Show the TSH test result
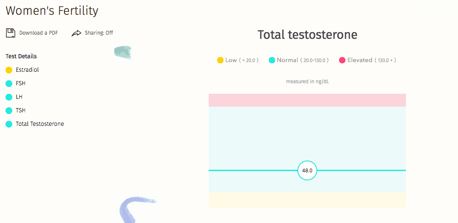This screenshot has height=223, width=458. (20, 111)
